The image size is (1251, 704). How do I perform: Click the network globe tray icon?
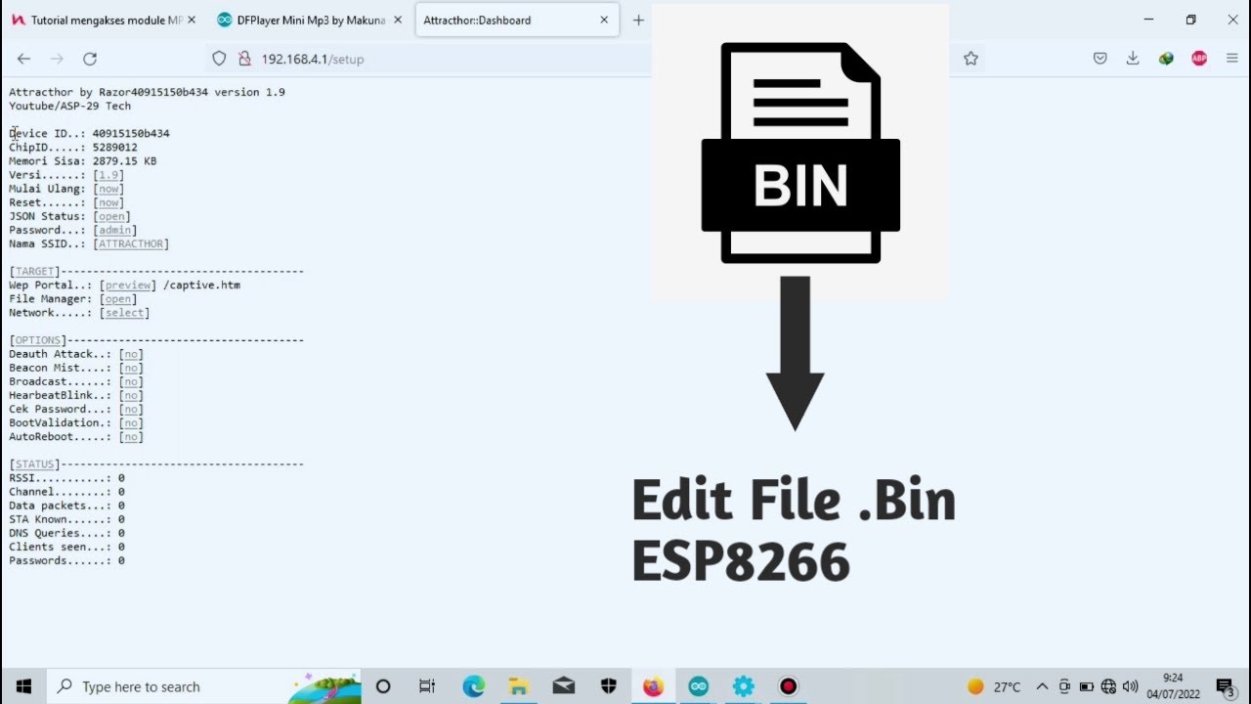click(1108, 686)
